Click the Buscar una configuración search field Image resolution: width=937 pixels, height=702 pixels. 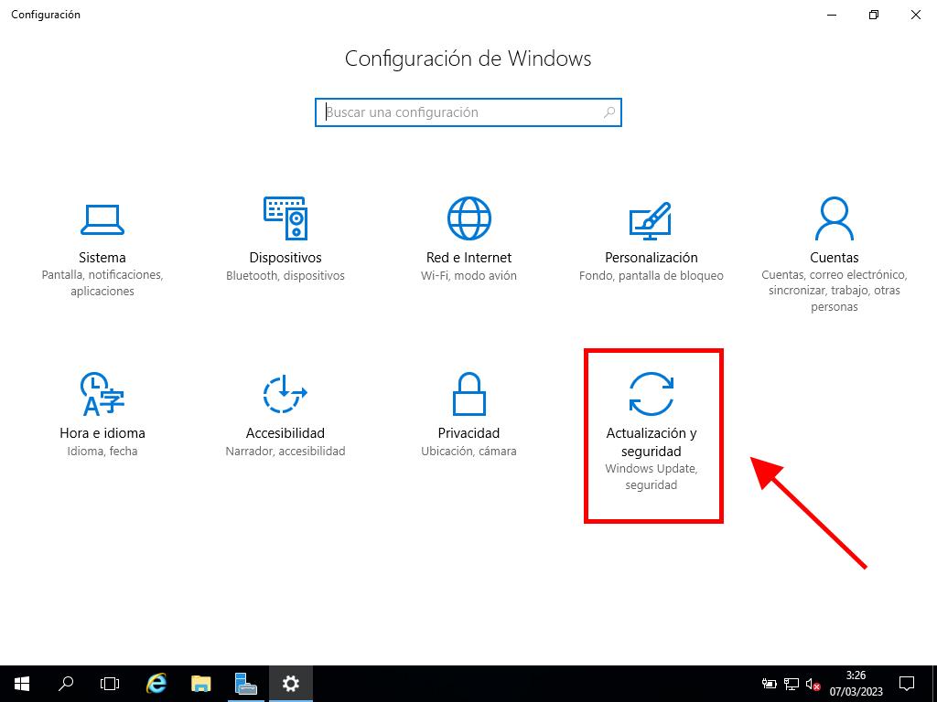[x=458, y=112]
